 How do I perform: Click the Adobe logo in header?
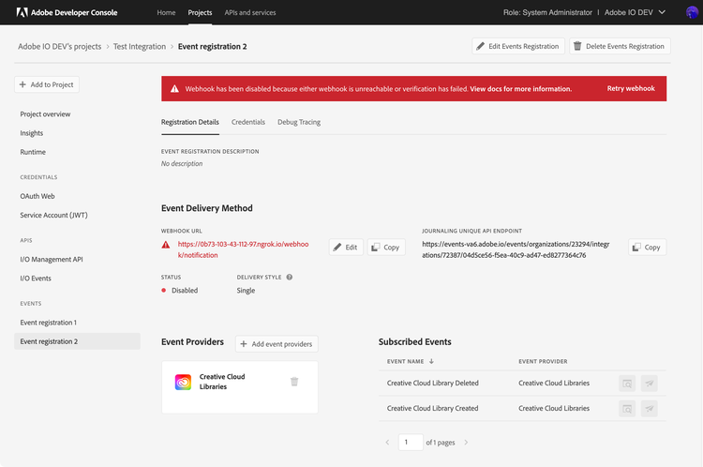(22, 13)
